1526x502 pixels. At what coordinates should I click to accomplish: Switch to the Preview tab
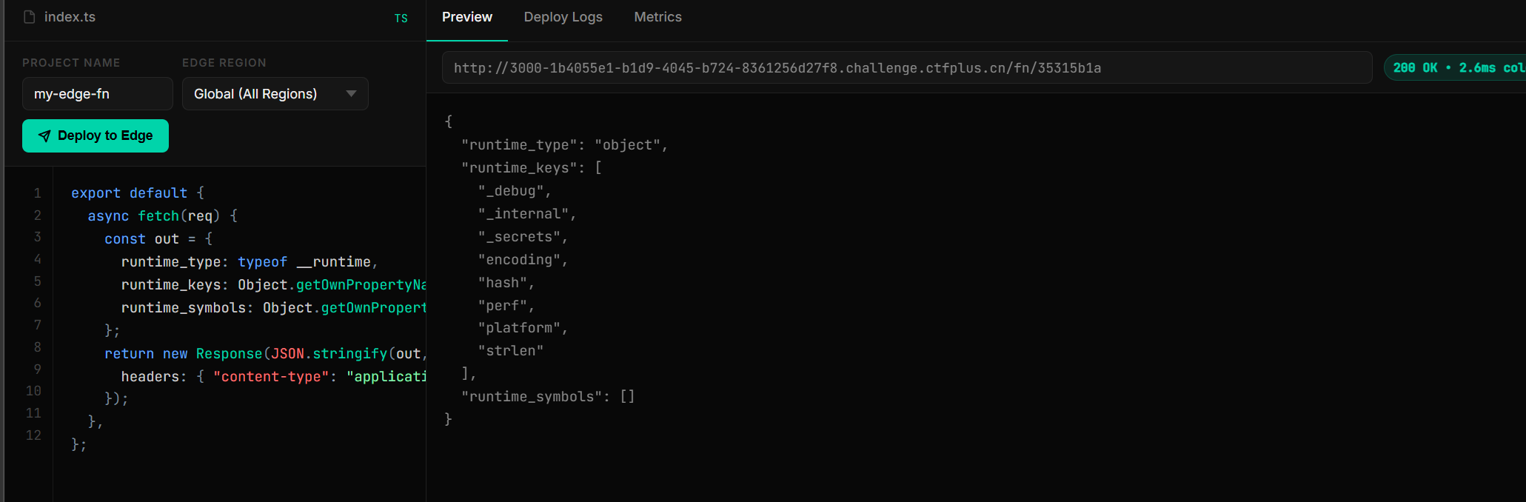[x=466, y=17]
